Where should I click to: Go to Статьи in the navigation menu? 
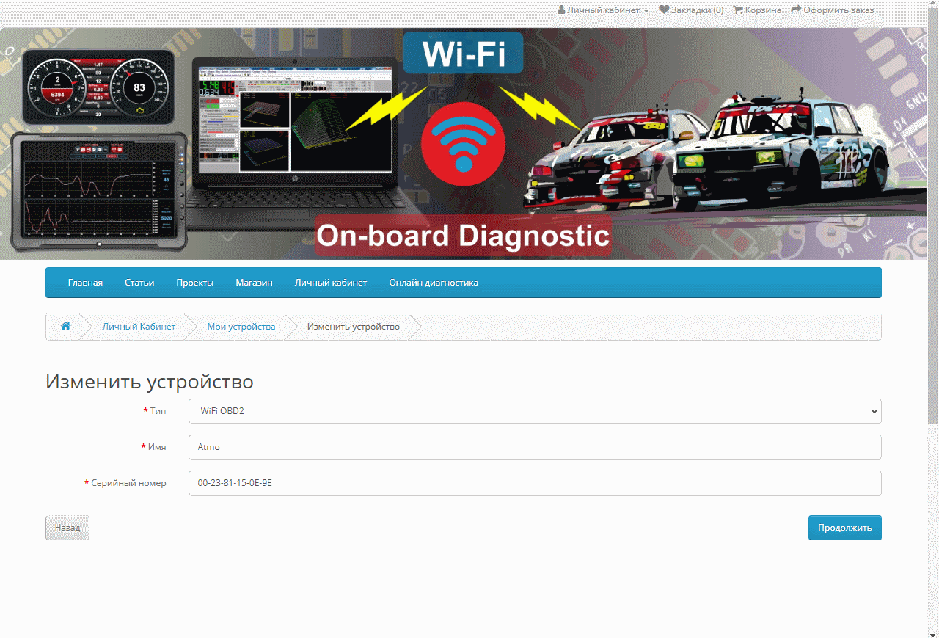(x=139, y=283)
